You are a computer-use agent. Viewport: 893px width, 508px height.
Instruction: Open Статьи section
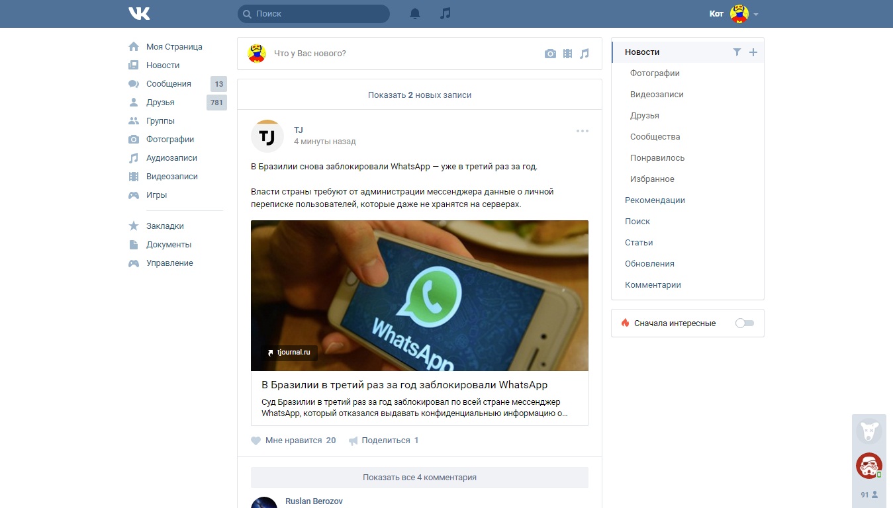(x=639, y=243)
